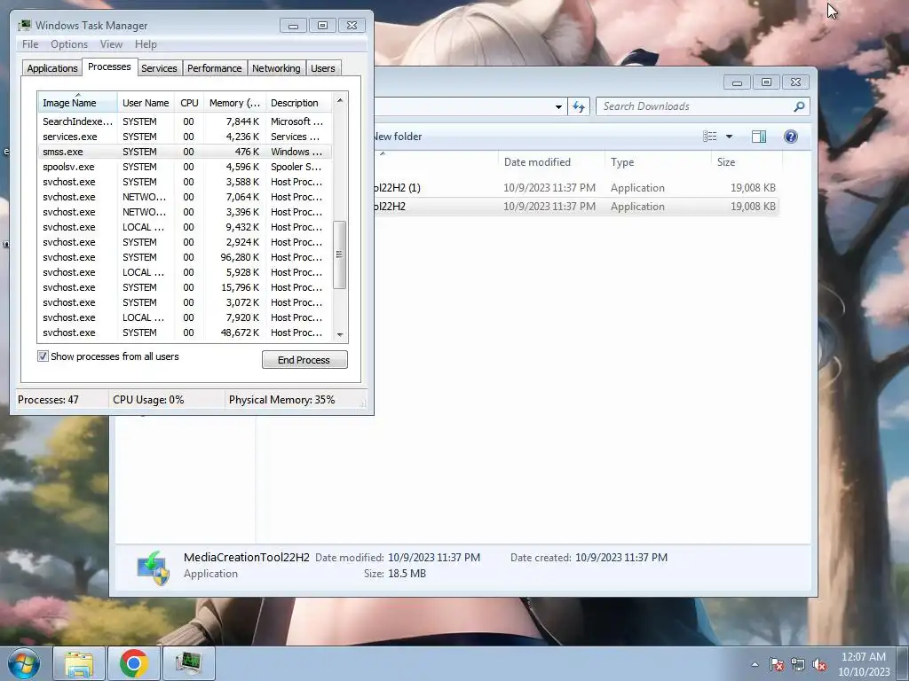Sort files by Size column

[x=746, y=162]
